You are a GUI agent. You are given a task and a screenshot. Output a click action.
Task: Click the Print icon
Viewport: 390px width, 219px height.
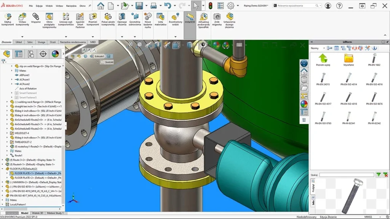pyautogui.click(x=153, y=5)
